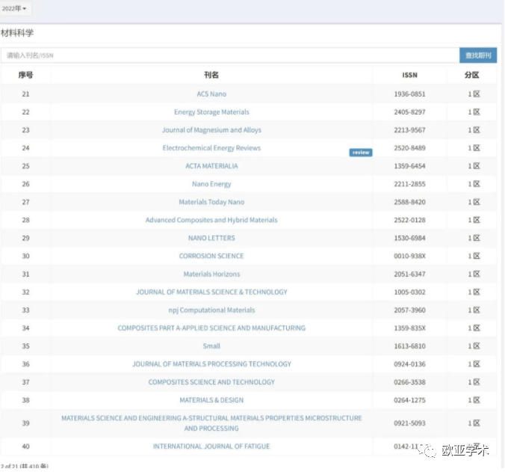Select Journal of Magnesium and Alloys

coord(211,130)
